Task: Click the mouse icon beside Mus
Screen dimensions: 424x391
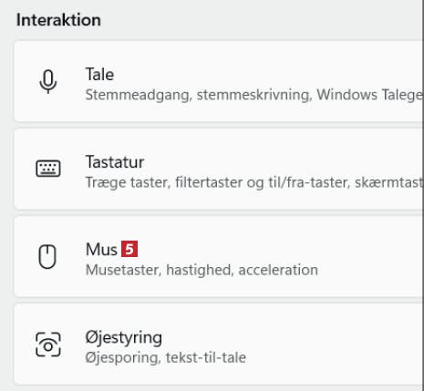Action: pyautogui.click(x=47, y=257)
